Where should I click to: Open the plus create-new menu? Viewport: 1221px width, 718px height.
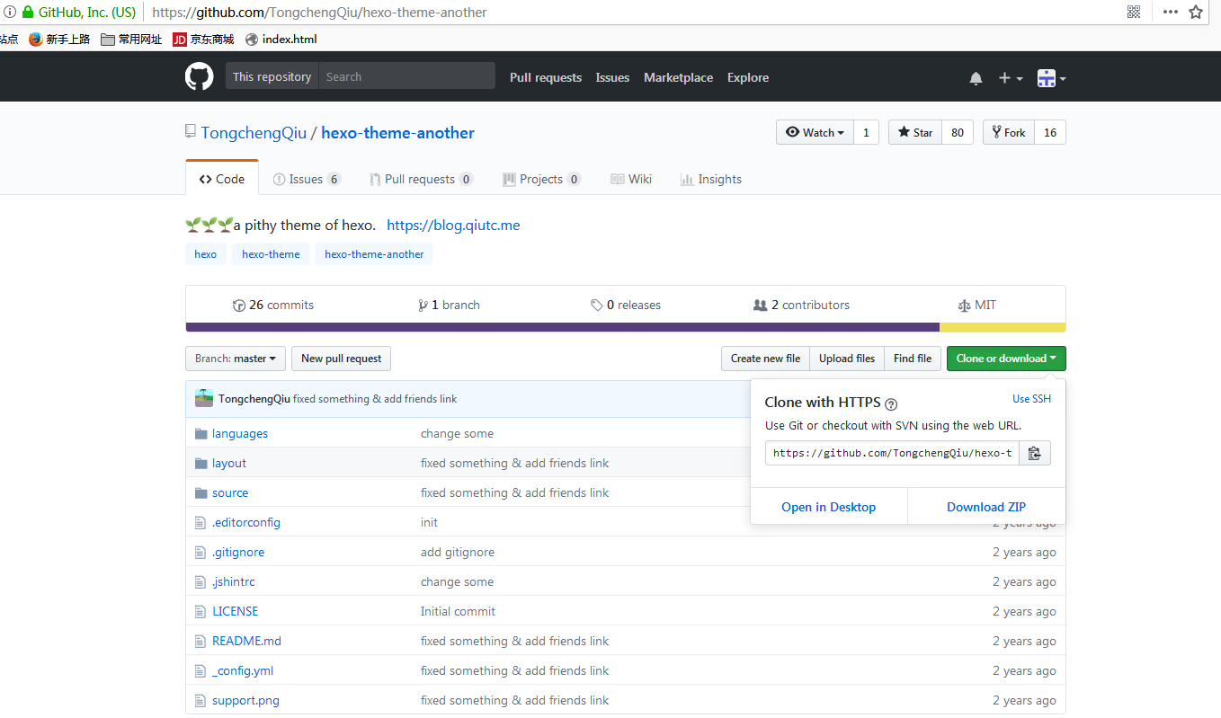coord(1011,78)
